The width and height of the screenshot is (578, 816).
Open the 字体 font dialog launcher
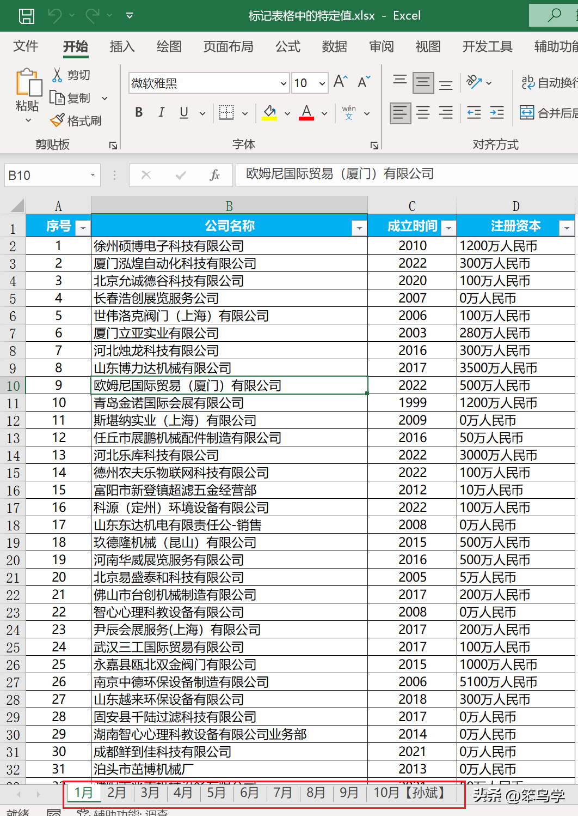coord(374,146)
